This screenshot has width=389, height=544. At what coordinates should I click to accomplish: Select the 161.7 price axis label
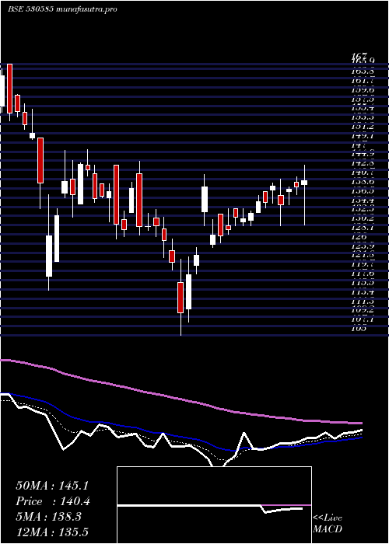pyautogui.click(x=363, y=81)
